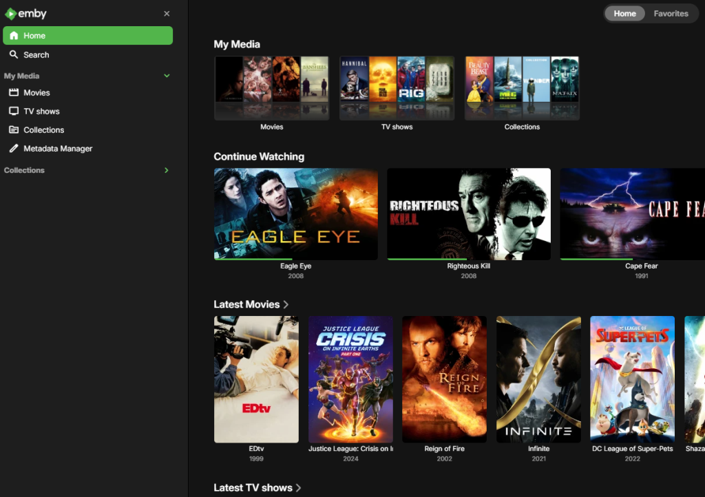
Task: Click the Latest TV shows heading link
Action: (253, 488)
